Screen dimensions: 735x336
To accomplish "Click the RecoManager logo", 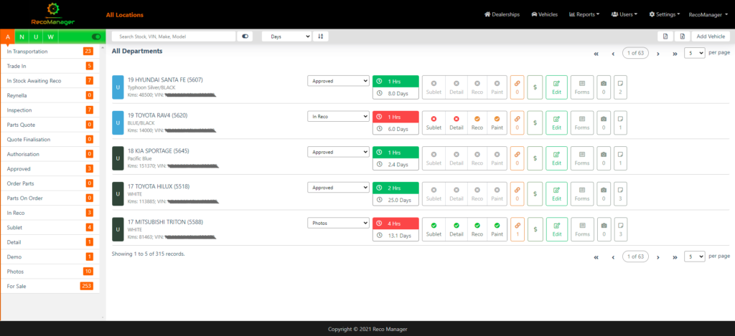I will tap(53, 14).
